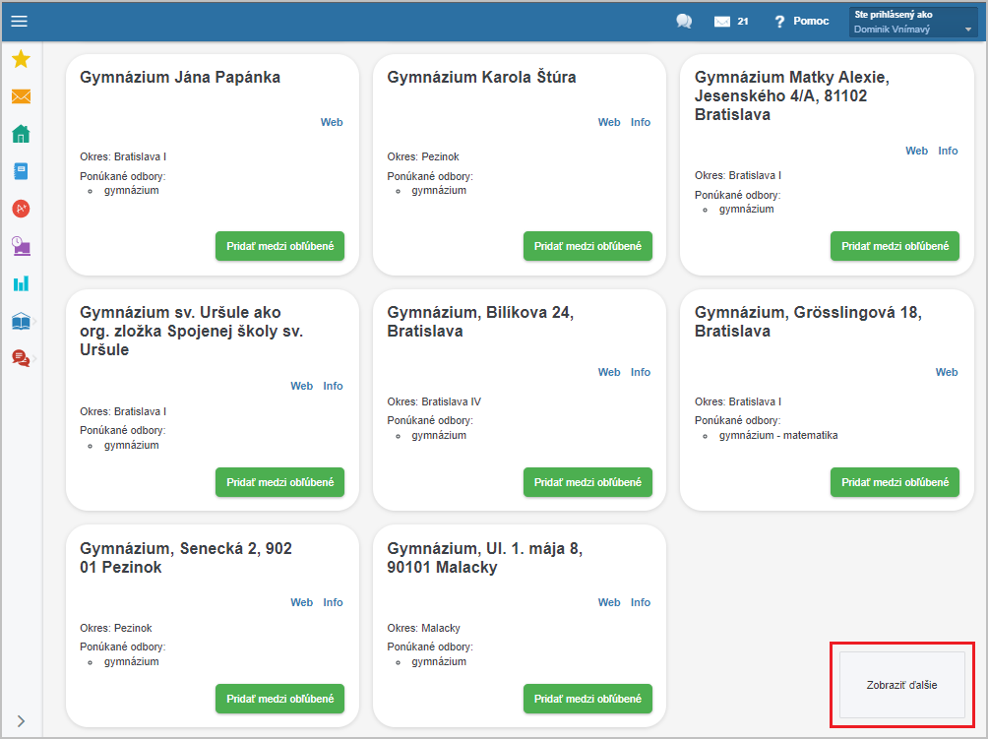Open Info for Gymnázium Ul. 1. mája Malacky
This screenshot has width=988, height=739.
click(641, 602)
